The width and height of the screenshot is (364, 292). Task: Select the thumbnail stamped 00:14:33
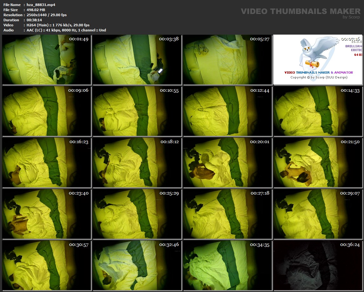[318, 111]
